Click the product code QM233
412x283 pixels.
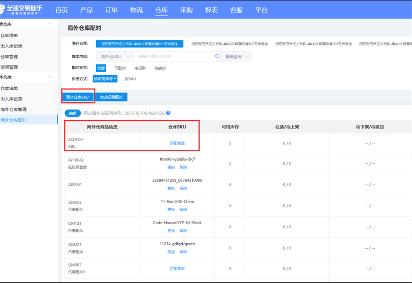click(x=75, y=202)
